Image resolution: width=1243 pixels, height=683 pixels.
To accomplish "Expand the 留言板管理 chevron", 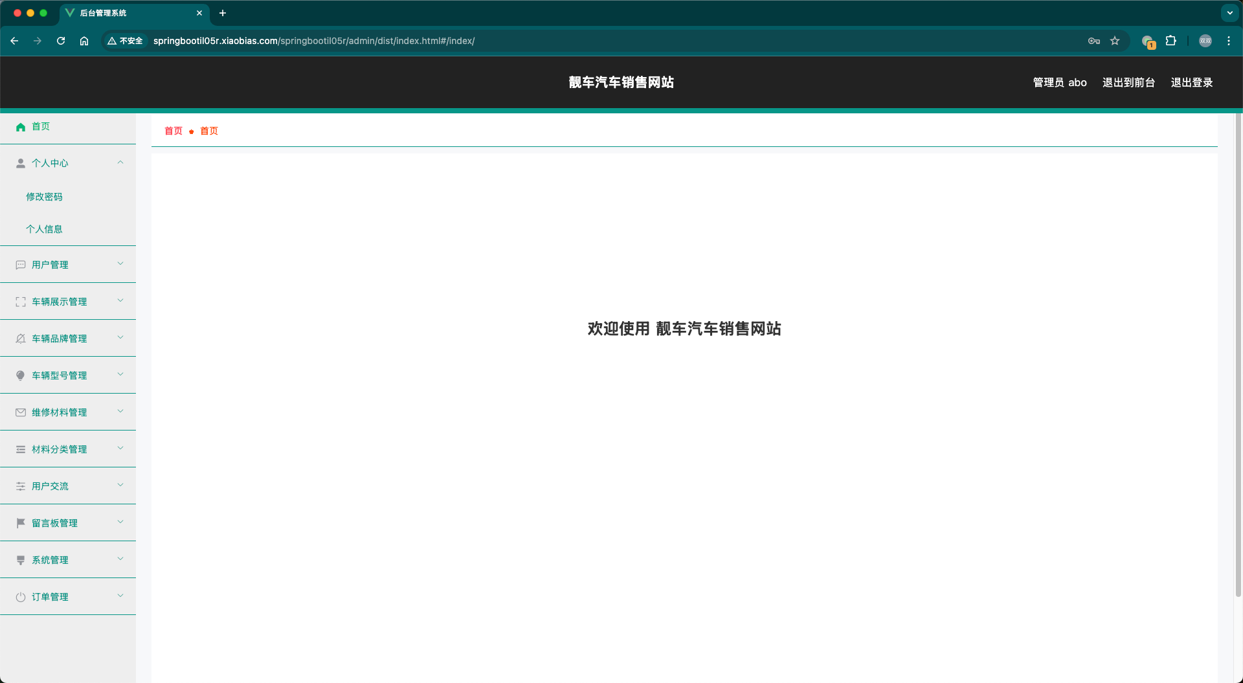I will click(x=120, y=522).
